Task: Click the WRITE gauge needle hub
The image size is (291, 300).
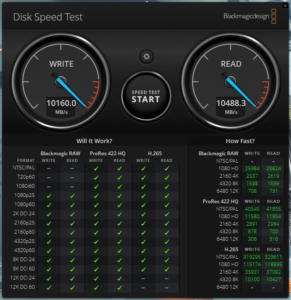Action: point(61,81)
